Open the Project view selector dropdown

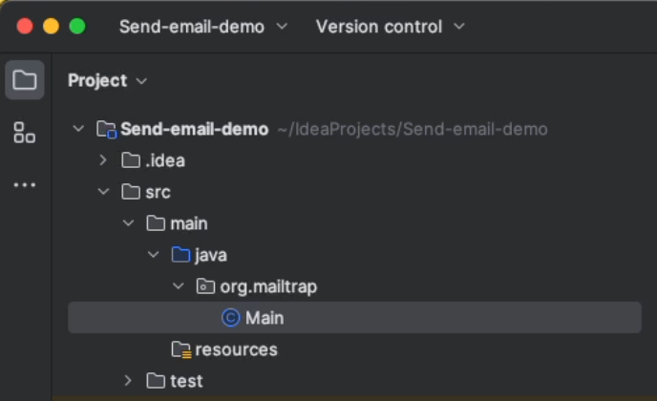click(x=107, y=81)
